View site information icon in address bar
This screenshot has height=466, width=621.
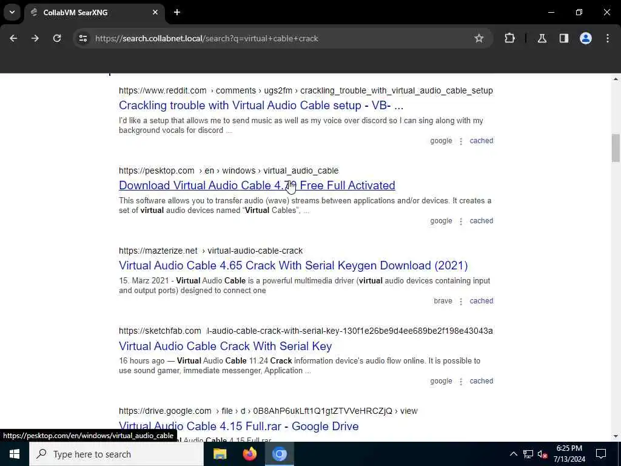(x=82, y=38)
